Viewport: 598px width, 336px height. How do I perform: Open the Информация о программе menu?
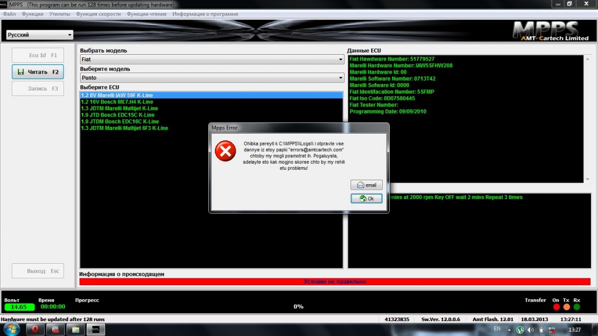coord(205,14)
